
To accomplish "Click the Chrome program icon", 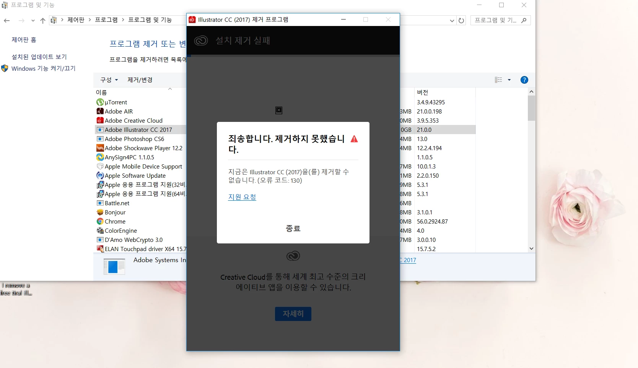I will click(100, 221).
